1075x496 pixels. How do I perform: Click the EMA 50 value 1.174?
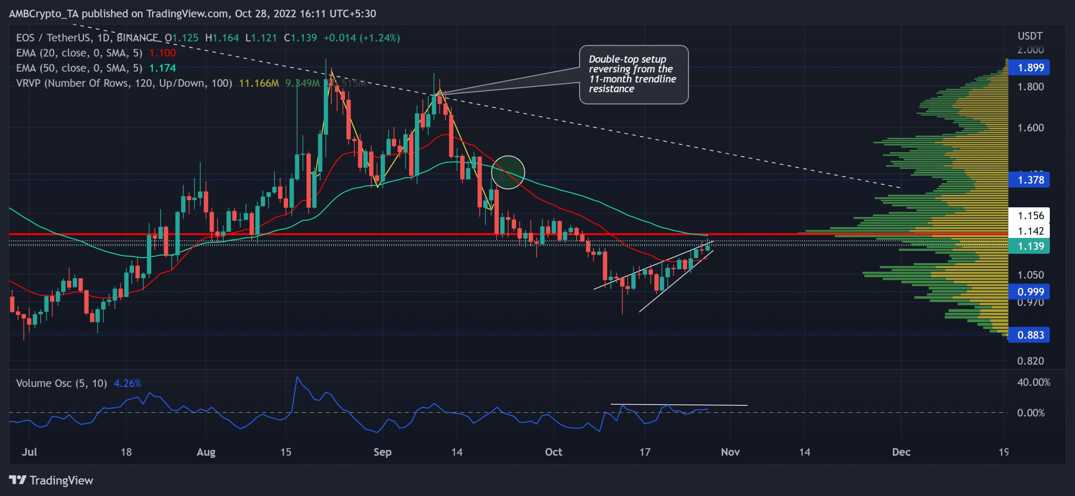[163, 68]
